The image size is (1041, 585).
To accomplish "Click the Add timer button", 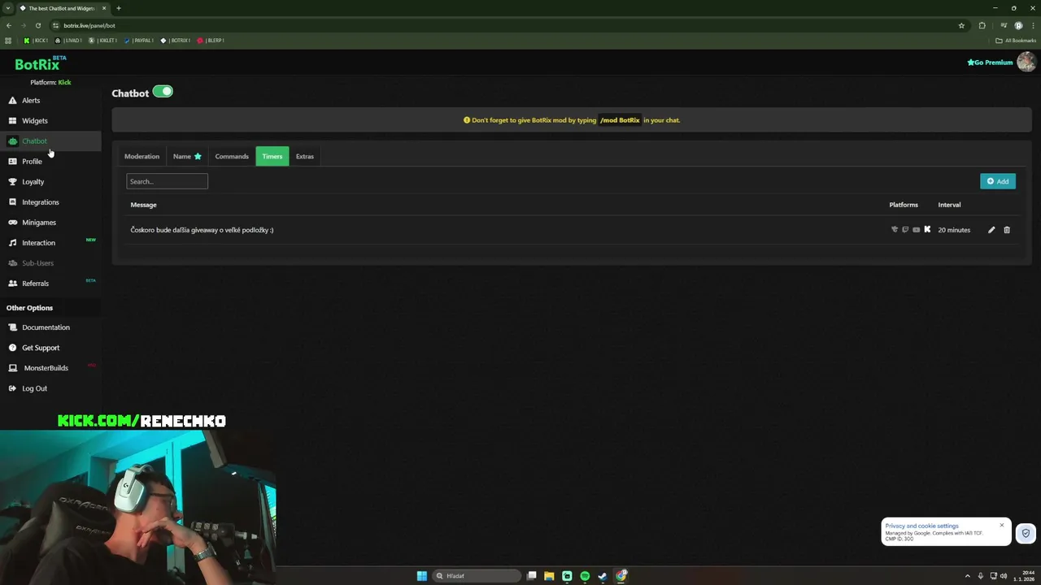I will pos(997,181).
